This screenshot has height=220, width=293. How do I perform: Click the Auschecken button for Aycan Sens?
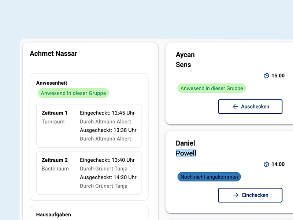250,106
